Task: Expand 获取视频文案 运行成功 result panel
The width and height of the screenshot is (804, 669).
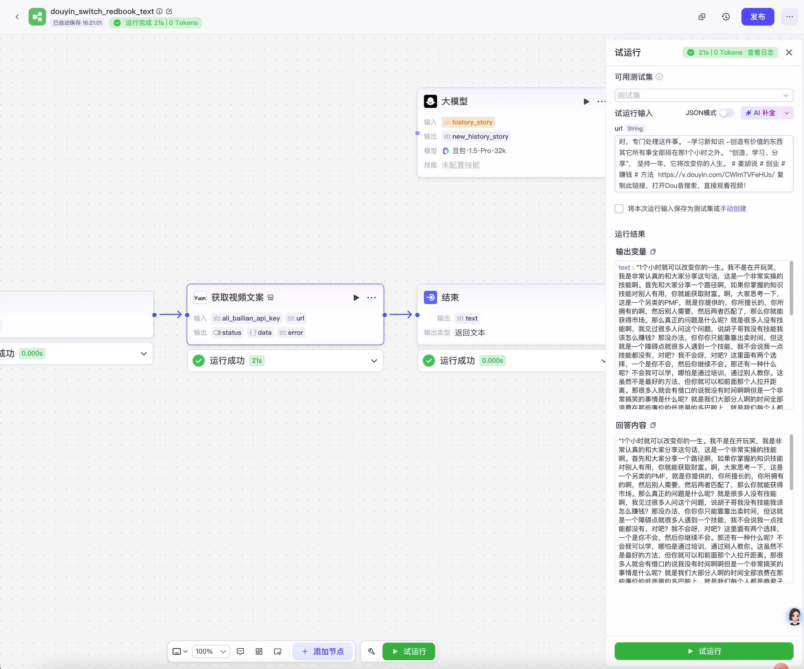Action: tap(374, 361)
